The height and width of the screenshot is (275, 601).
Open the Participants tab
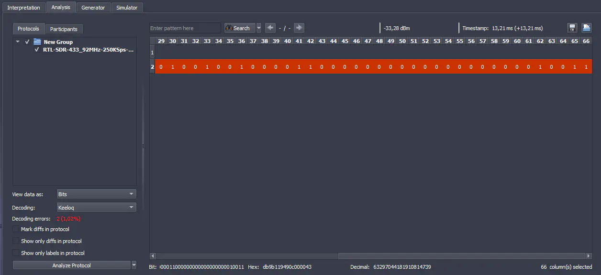click(x=64, y=29)
